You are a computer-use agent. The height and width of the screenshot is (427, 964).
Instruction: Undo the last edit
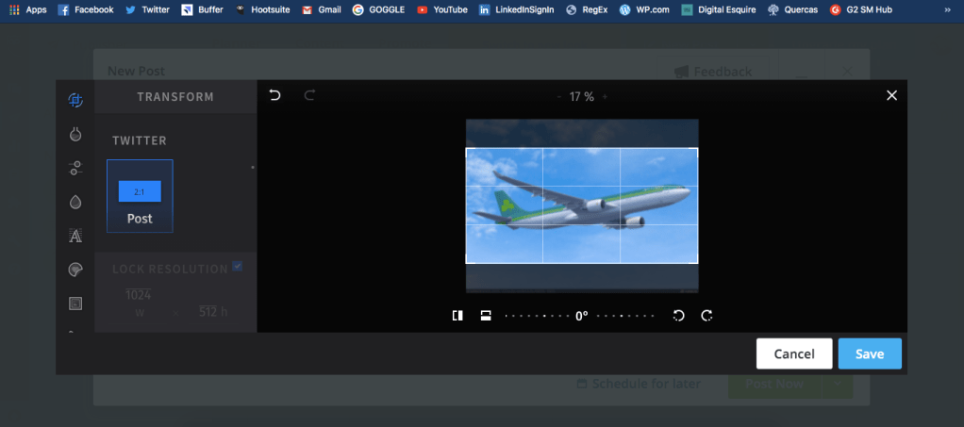[274, 95]
